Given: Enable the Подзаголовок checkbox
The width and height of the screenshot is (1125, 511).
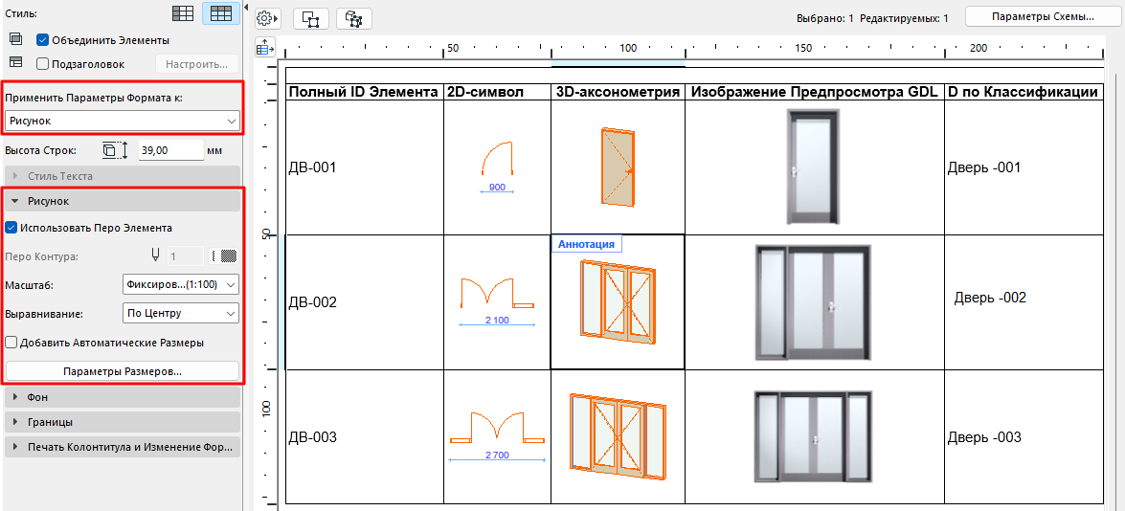Looking at the screenshot, I should tap(42, 64).
